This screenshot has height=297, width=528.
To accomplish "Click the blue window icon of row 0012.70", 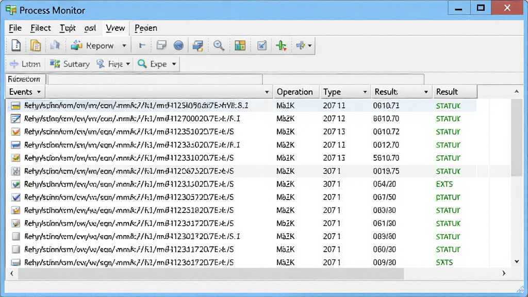I will (15, 145).
